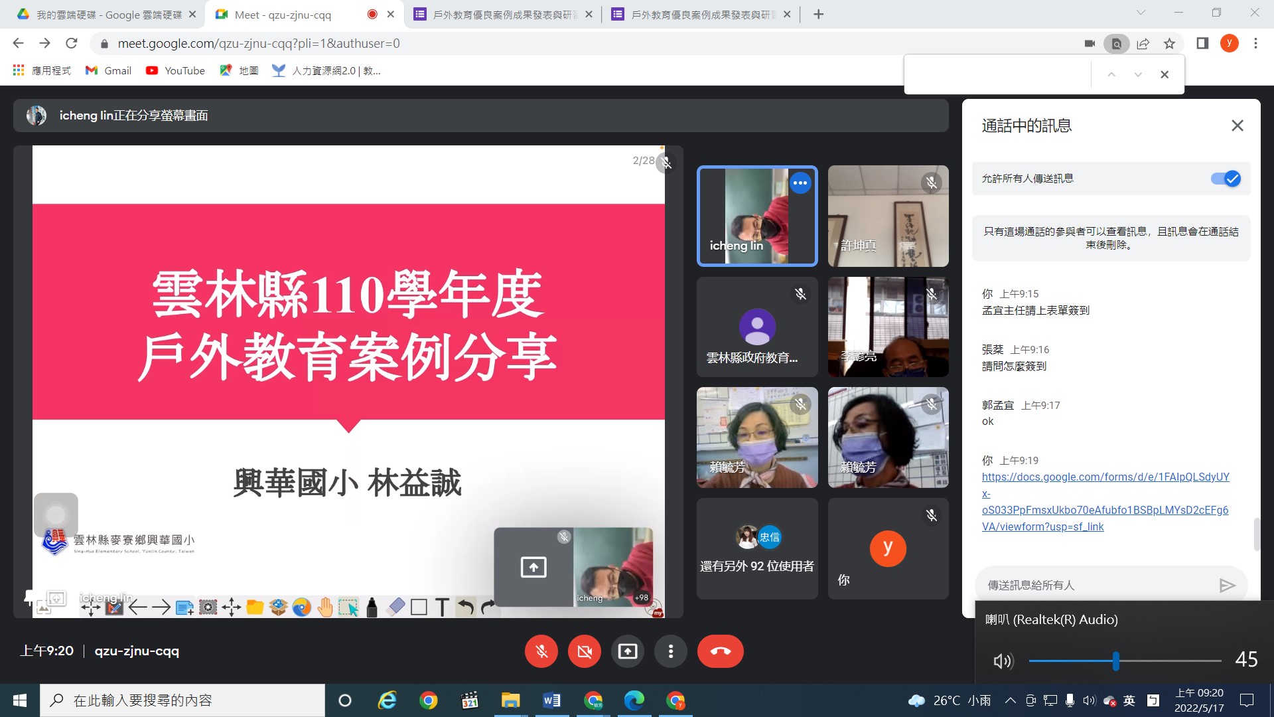Open a new browser tab
1274x717 pixels.
pos(818,14)
